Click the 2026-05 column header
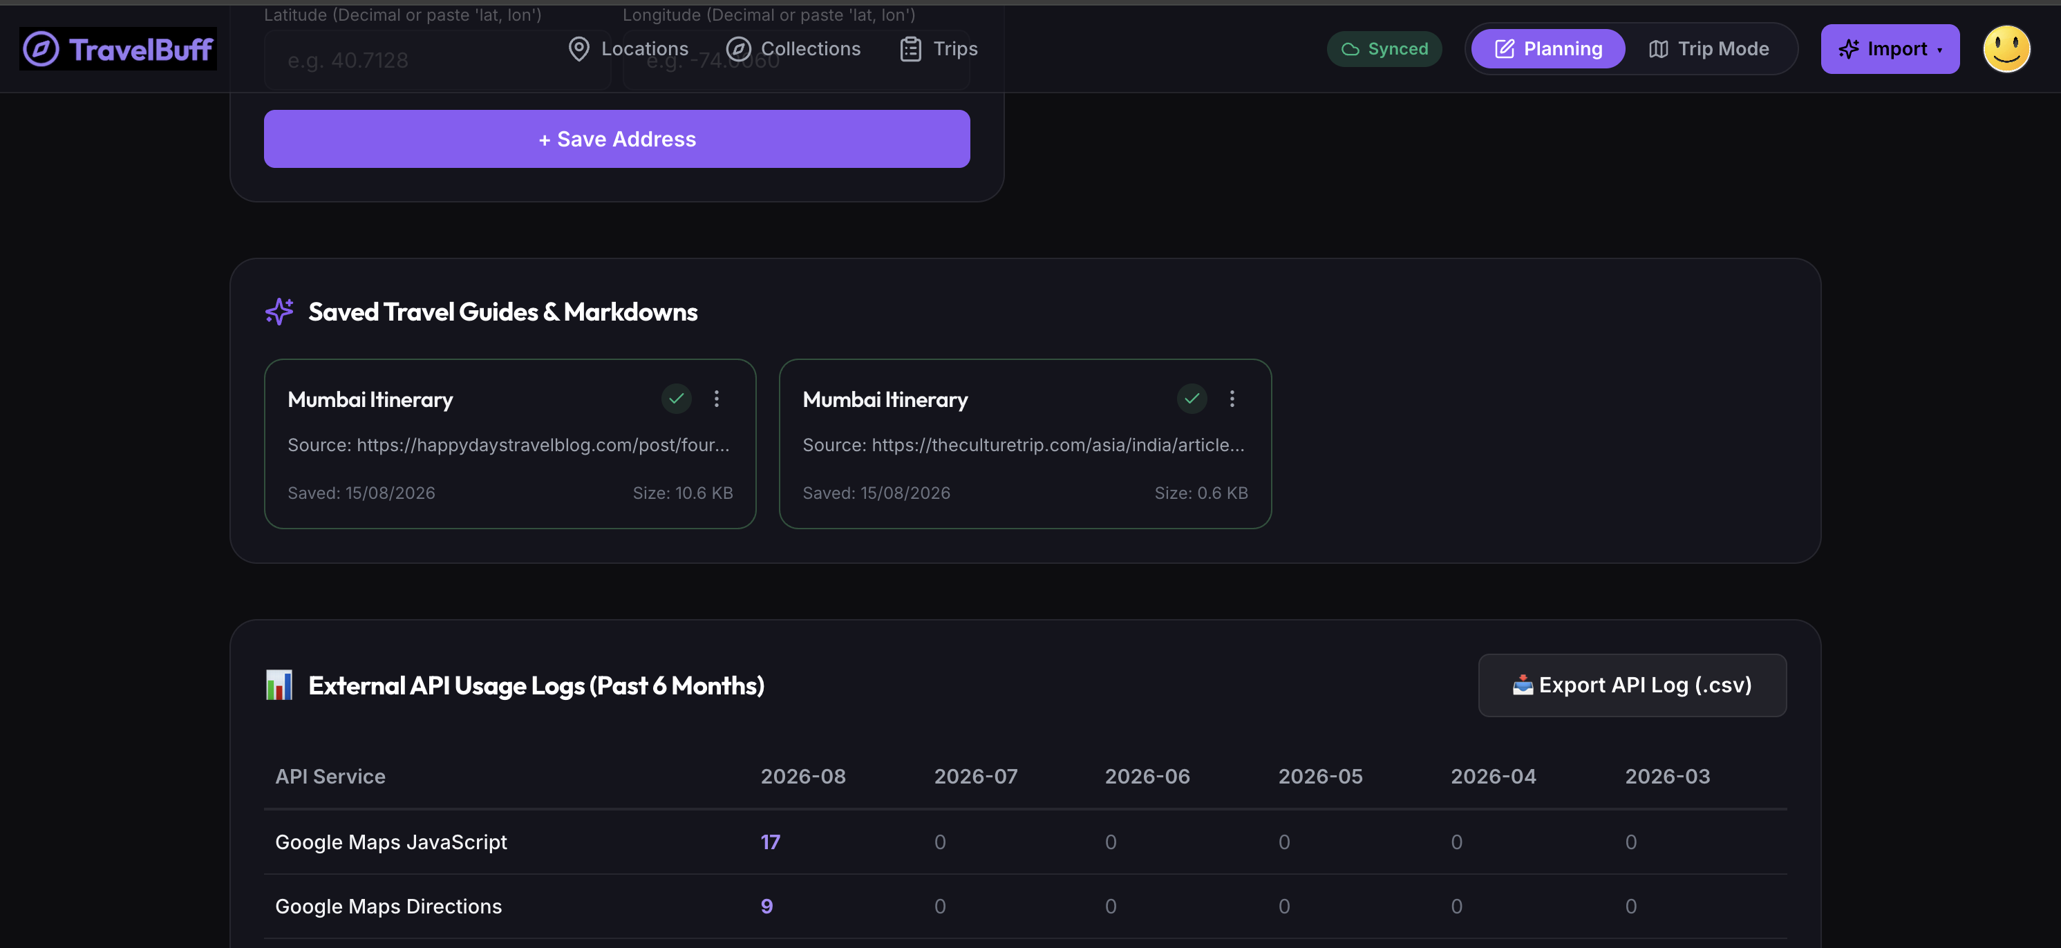 [x=1320, y=776]
